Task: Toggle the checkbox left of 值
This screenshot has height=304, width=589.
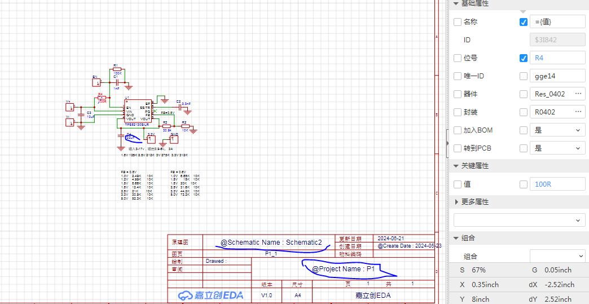Action: 457,184
